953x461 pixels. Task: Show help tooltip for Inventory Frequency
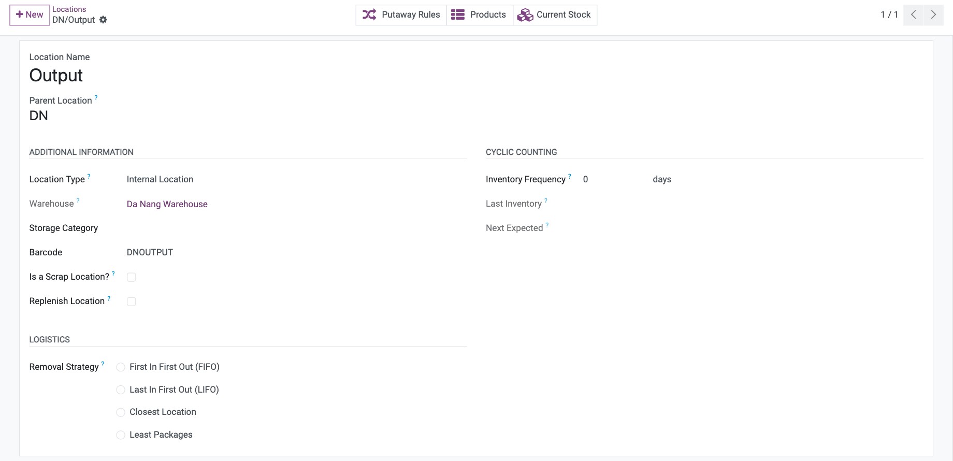click(570, 176)
